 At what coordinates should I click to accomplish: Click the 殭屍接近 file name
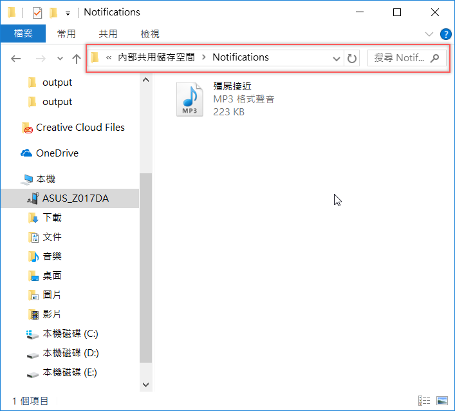[232, 86]
